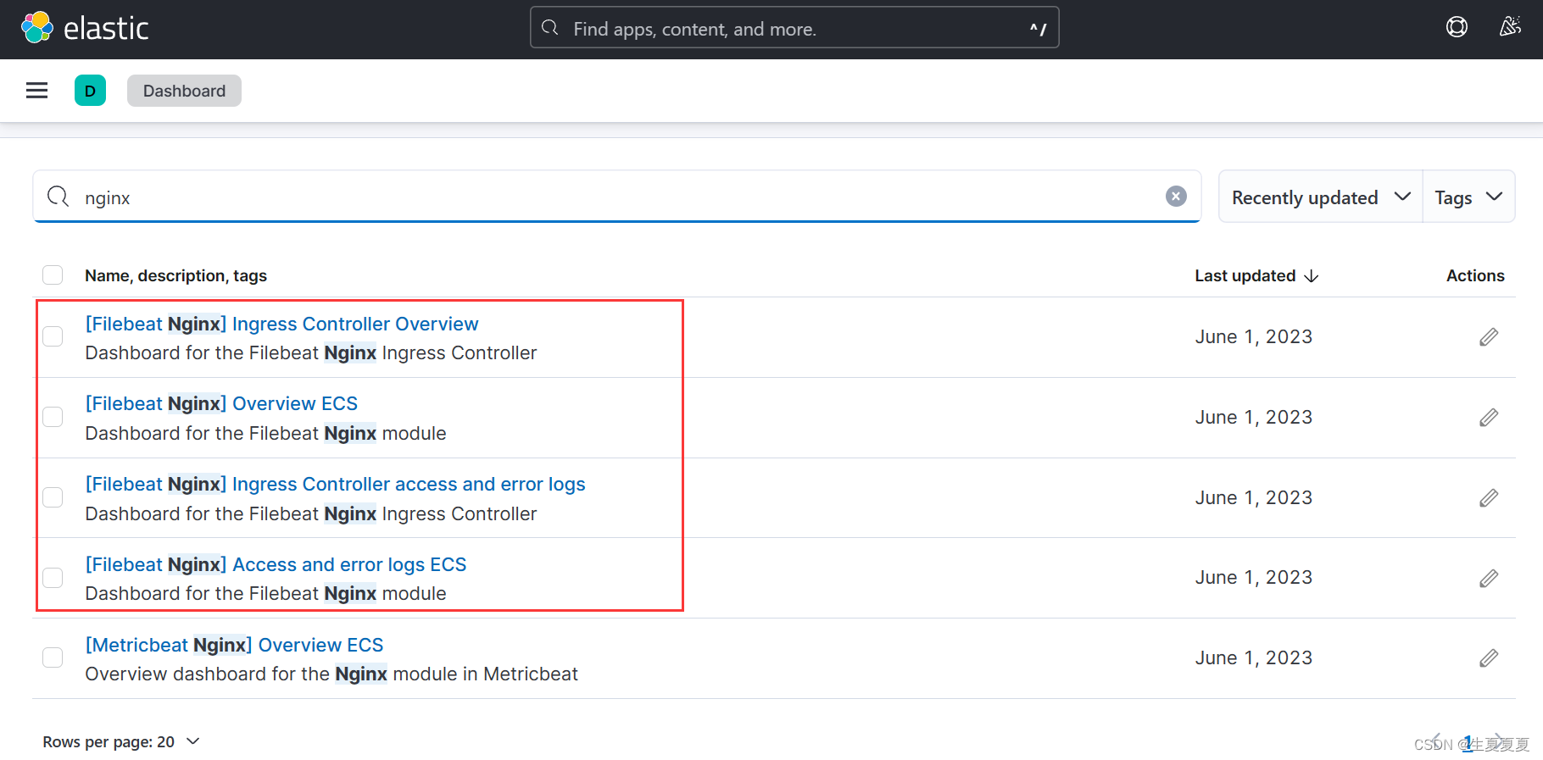Click the Name, description, tags header
This screenshot has height=760, width=1543.
point(175,275)
